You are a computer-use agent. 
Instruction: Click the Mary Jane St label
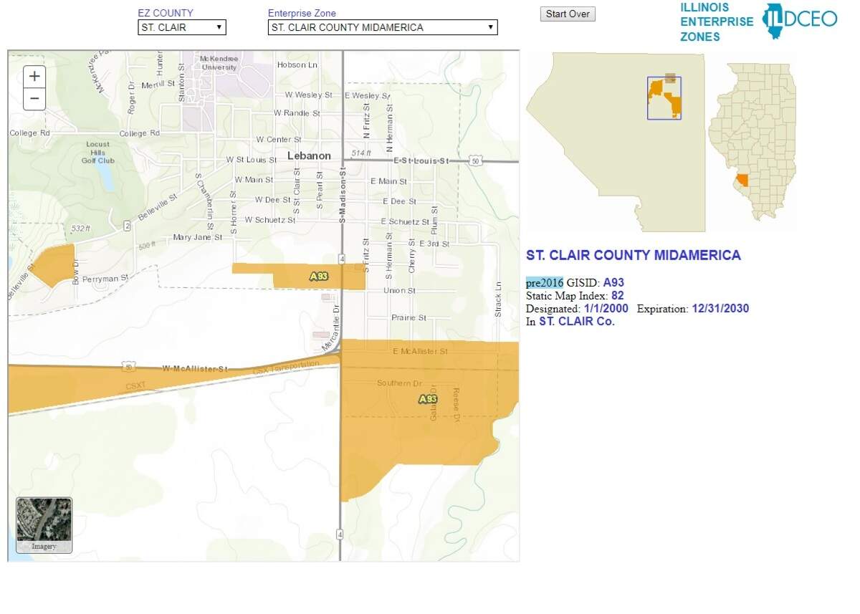[x=198, y=237]
